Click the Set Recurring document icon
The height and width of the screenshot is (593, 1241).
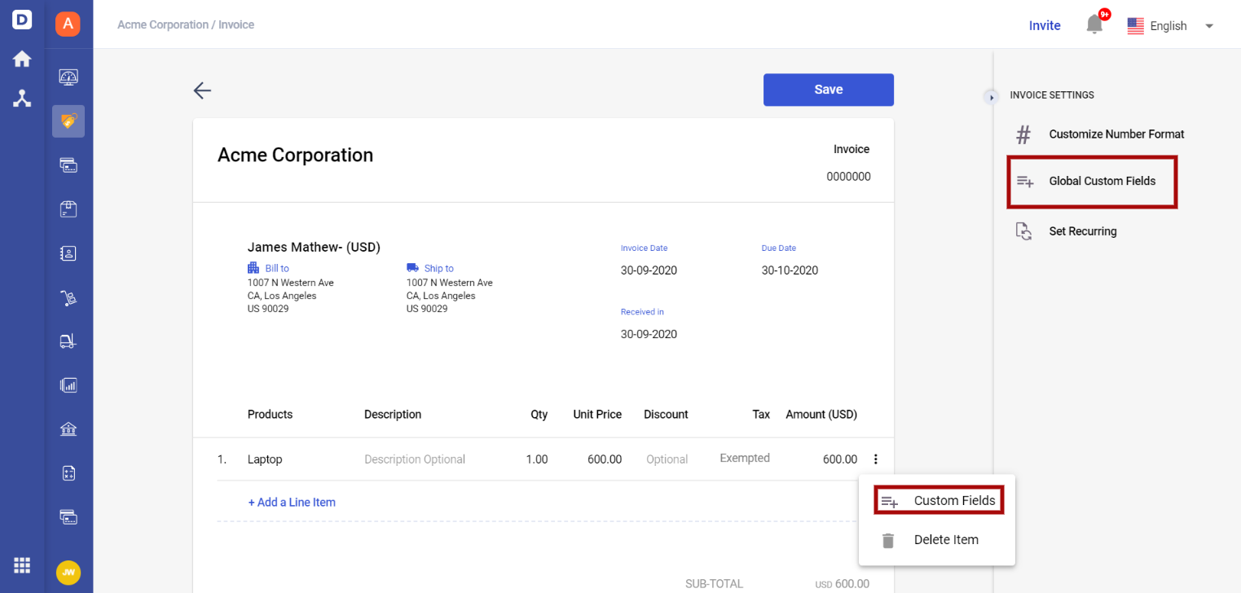1023,231
